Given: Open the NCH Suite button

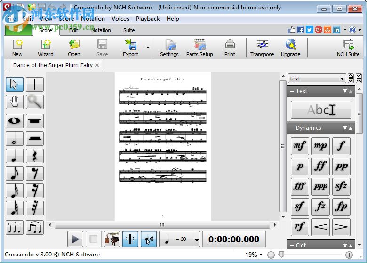Looking at the screenshot, I should pos(348,48).
